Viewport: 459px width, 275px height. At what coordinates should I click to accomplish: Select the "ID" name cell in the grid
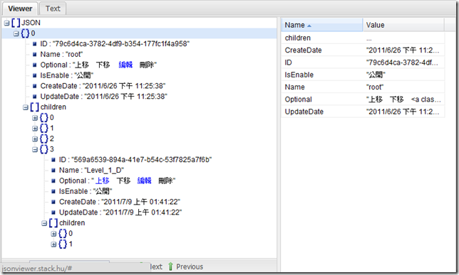(x=322, y=63)
